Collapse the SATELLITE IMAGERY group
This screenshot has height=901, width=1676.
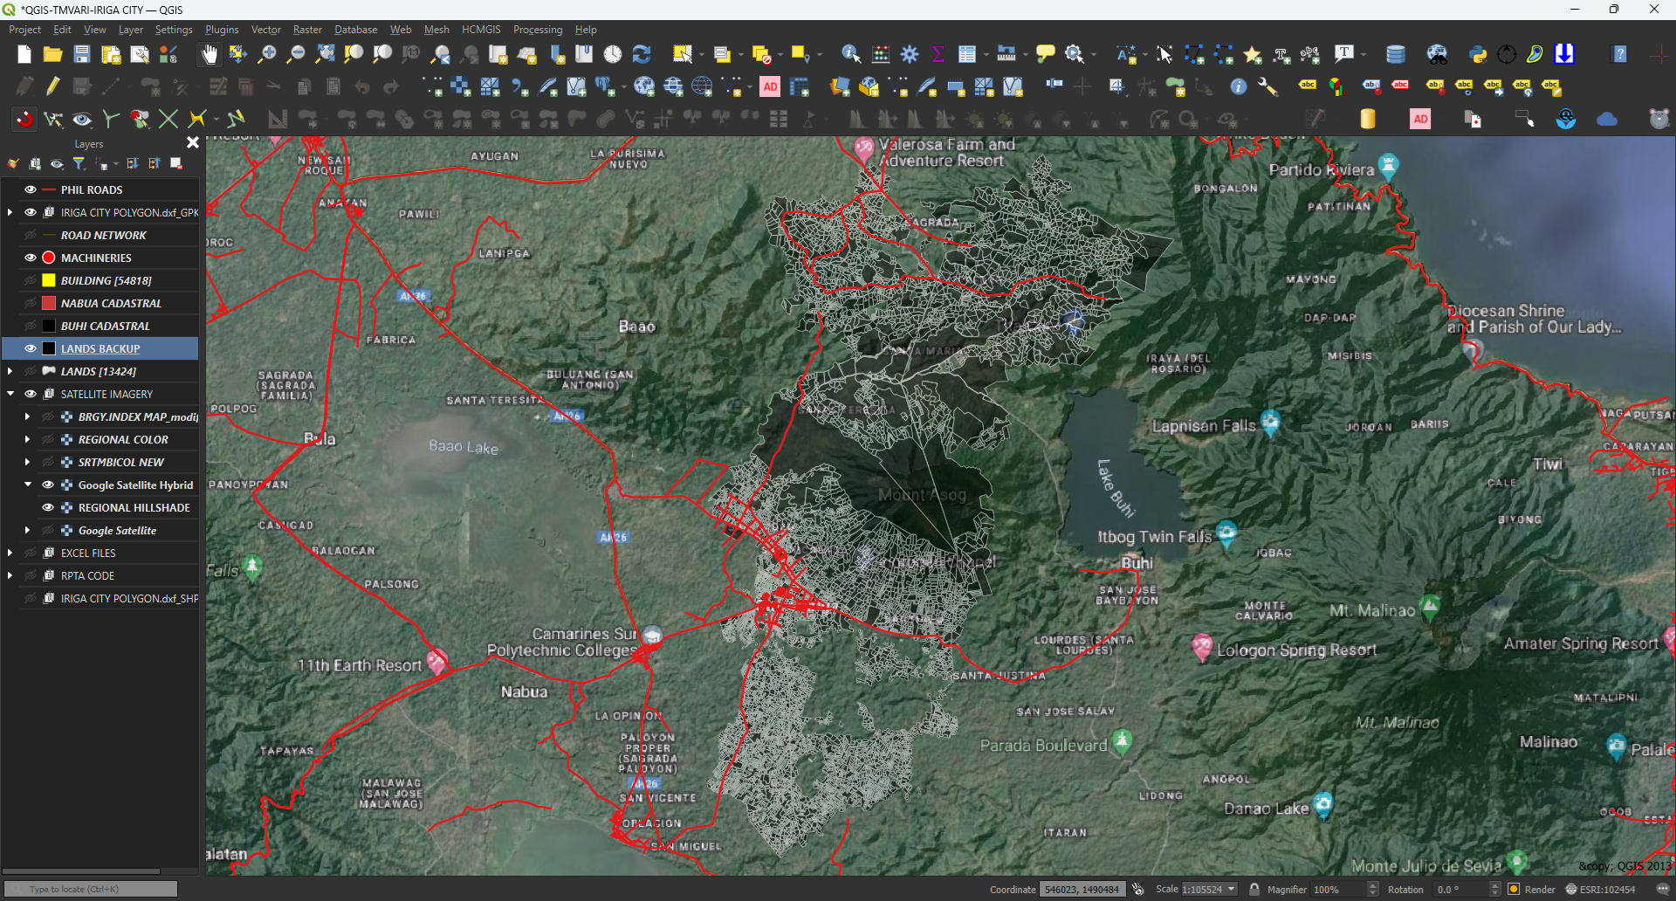[x=10, y=394]
